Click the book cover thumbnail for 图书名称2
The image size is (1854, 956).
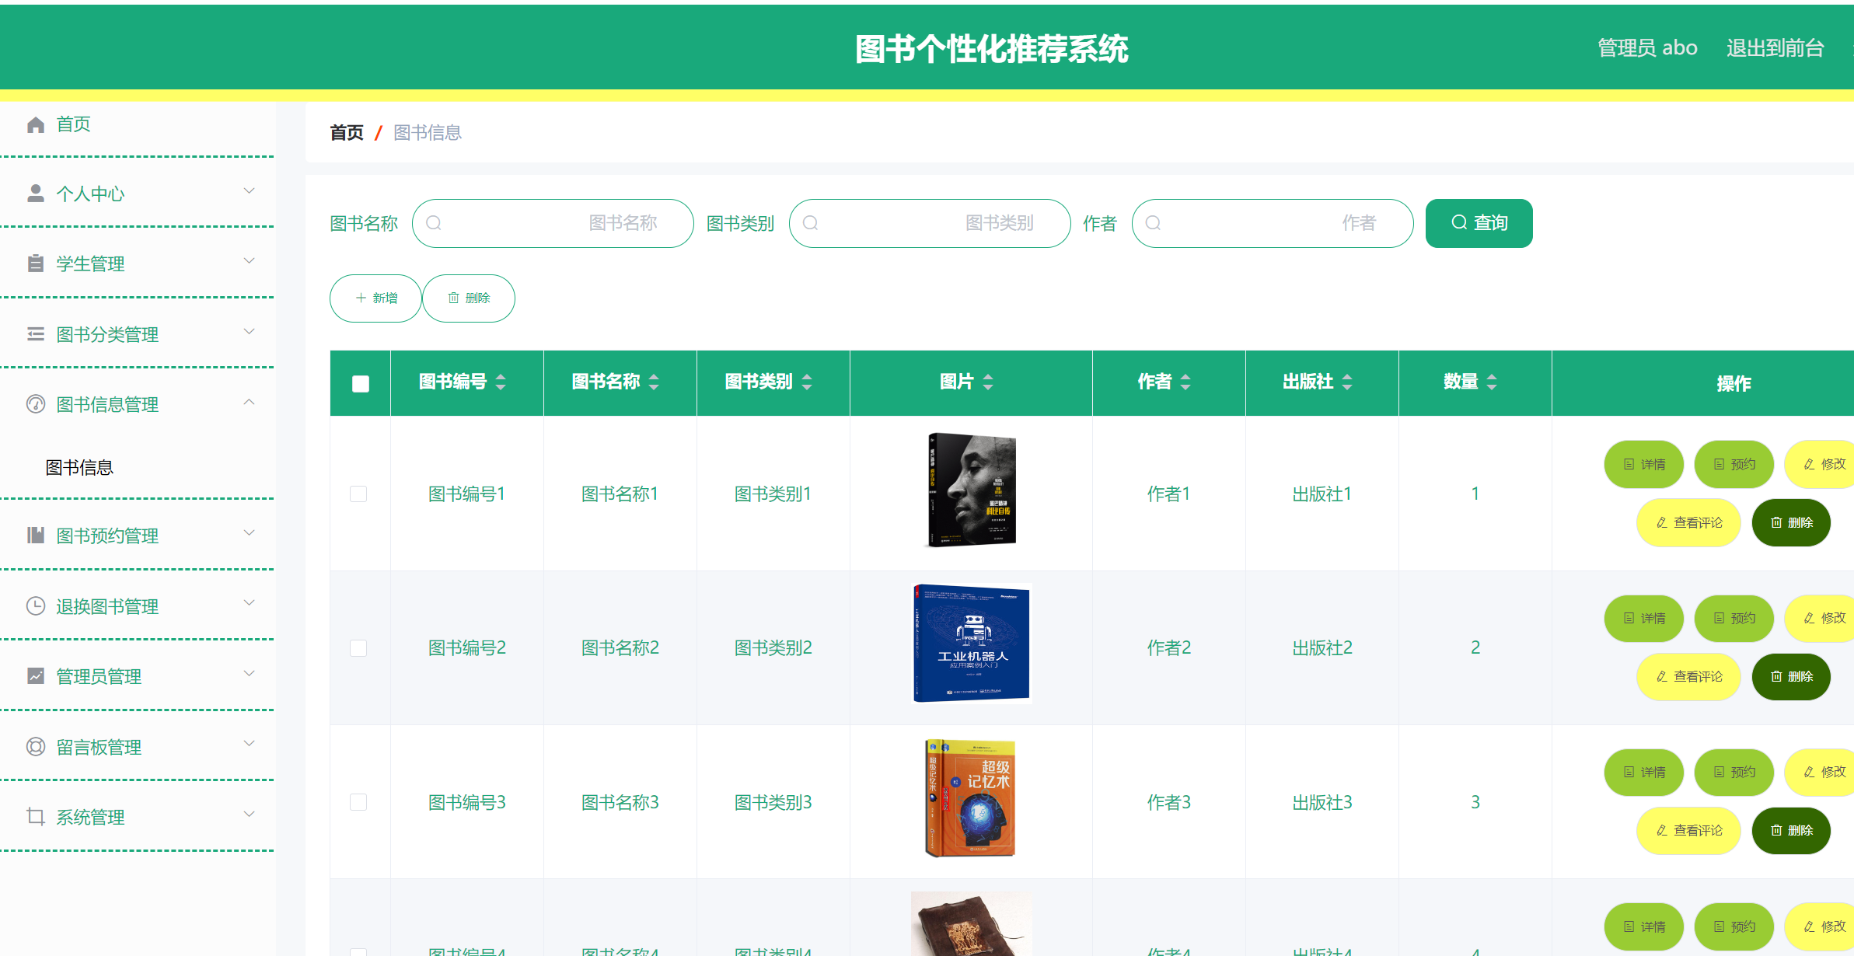(971, 642)
